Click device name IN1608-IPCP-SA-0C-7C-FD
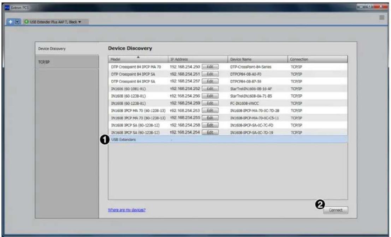 coord(251,125)
